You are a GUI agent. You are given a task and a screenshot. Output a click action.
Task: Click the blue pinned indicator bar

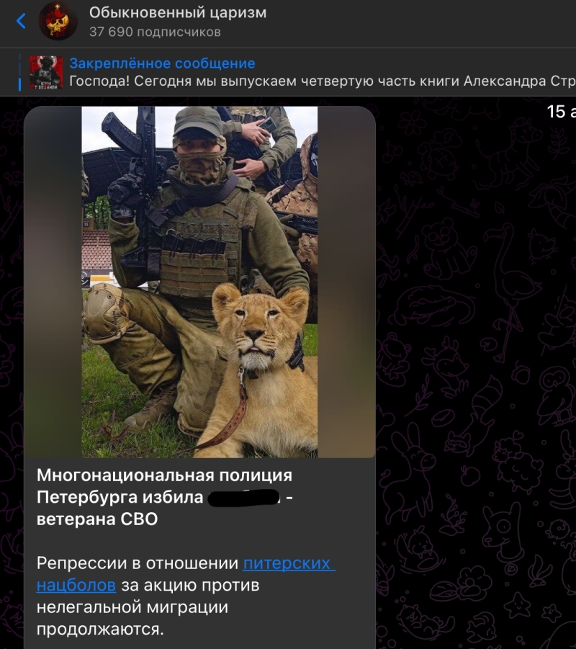pyautogui.click(x=20, y=72)
